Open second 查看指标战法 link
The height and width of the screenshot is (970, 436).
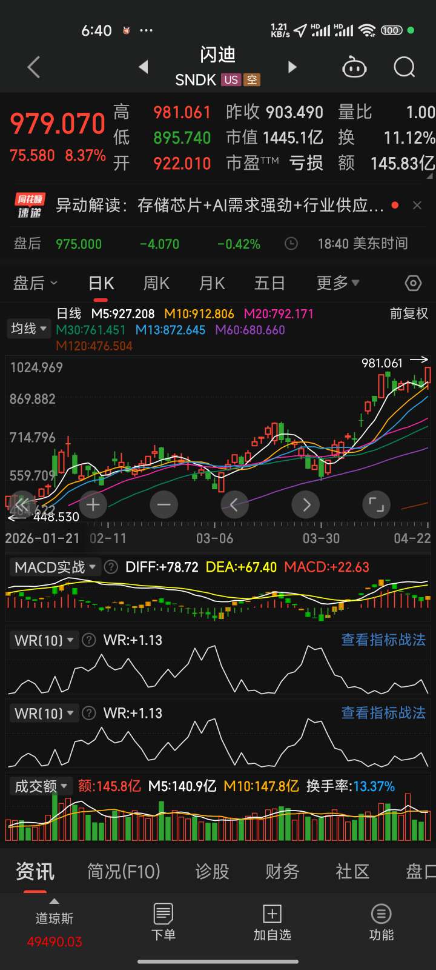[383, 713]
